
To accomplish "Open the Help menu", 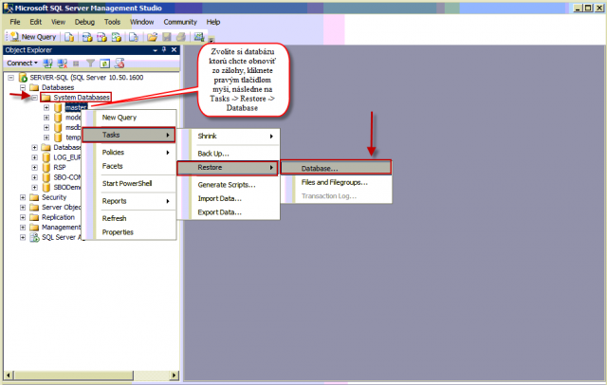I will [x=212, y=22].
